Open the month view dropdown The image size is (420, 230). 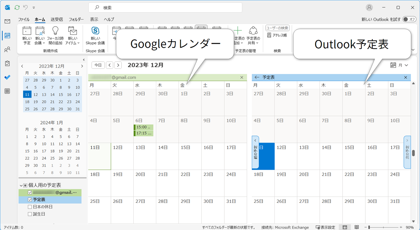(400, 65)
